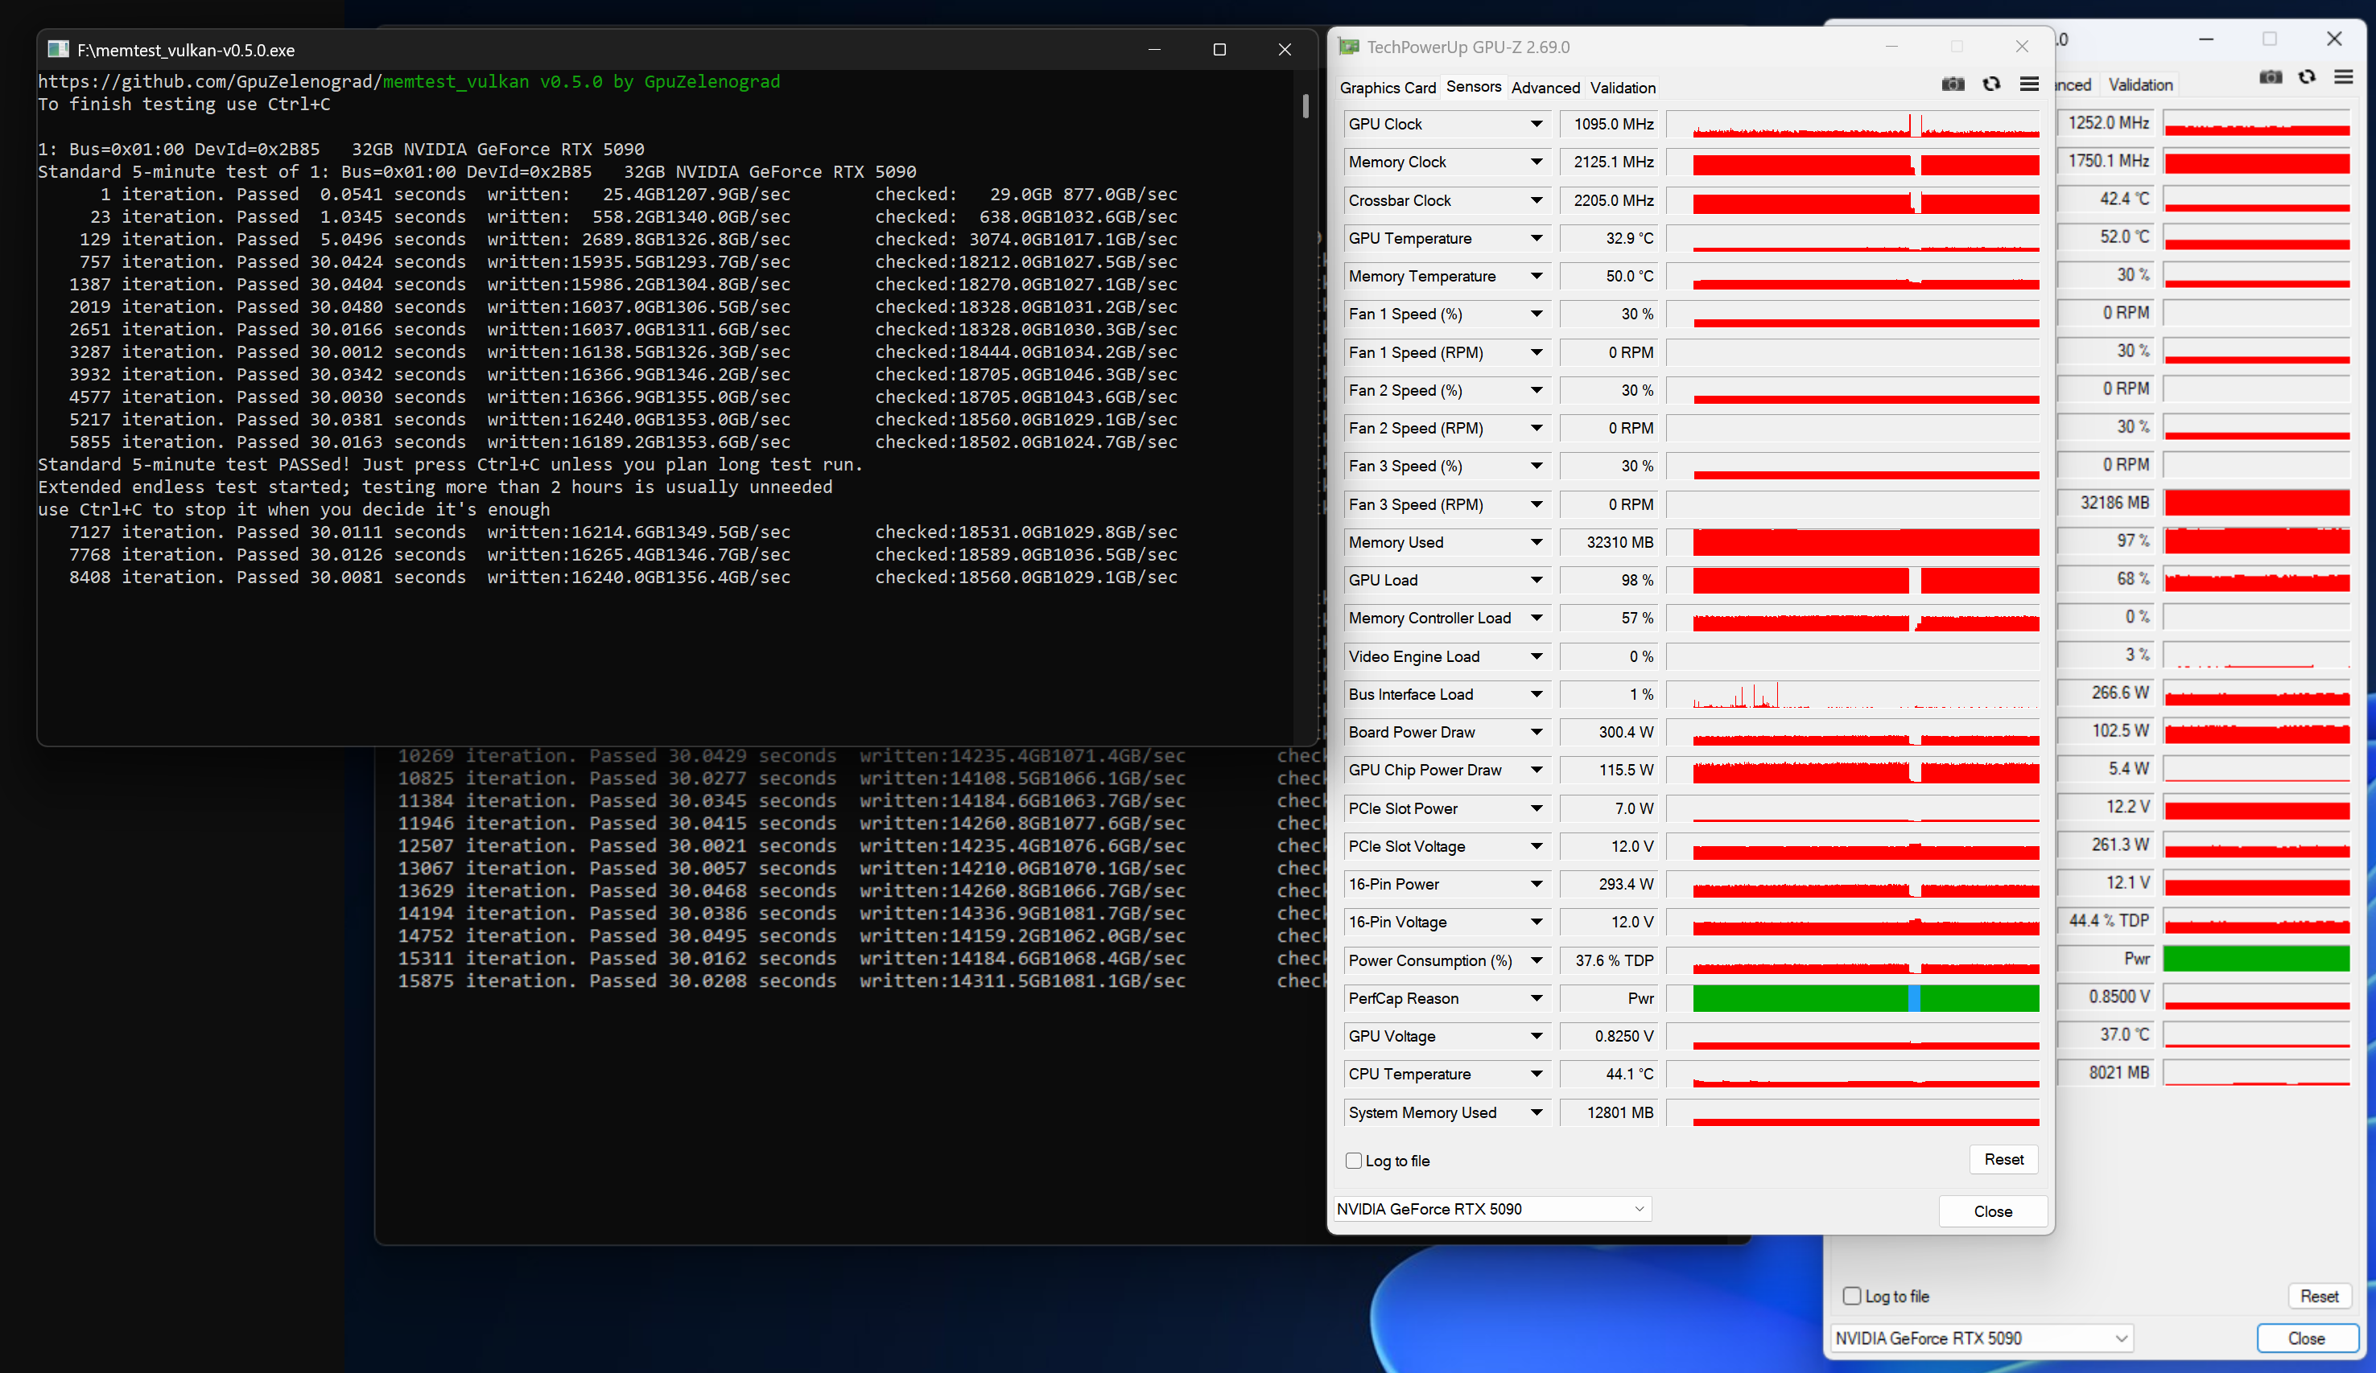Open the NVIDIA GeForce RTX 5090 selector
Screen dimensions: 2376x1373
pos(1491,1209)
